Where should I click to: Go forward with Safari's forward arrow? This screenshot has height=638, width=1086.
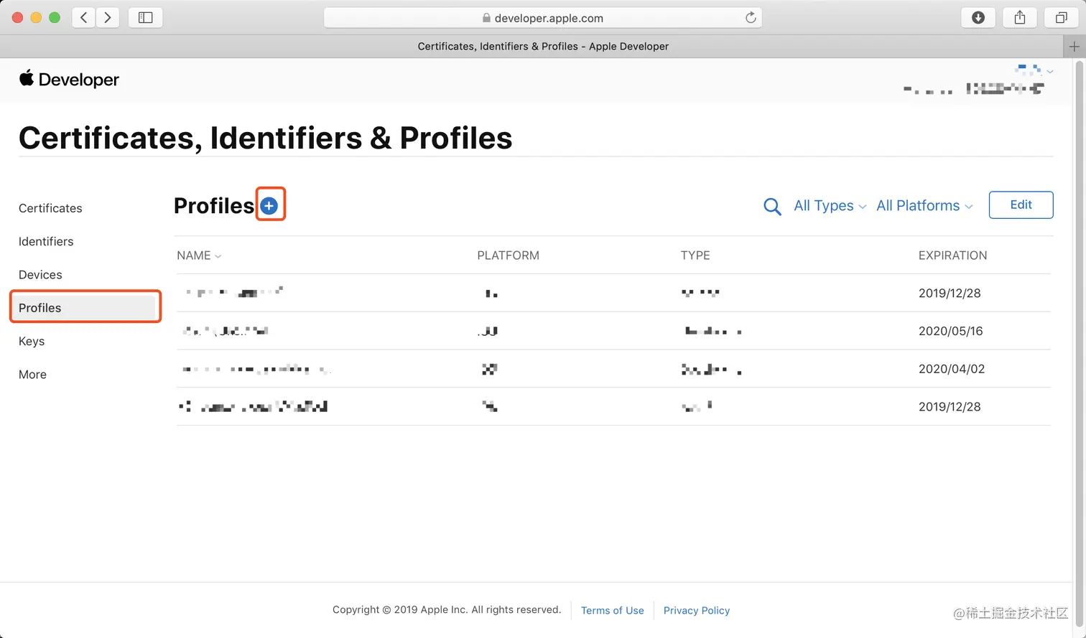108,18
